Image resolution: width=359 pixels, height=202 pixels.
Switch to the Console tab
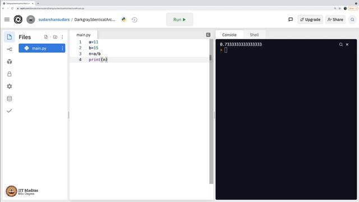(x=229, y=35)
